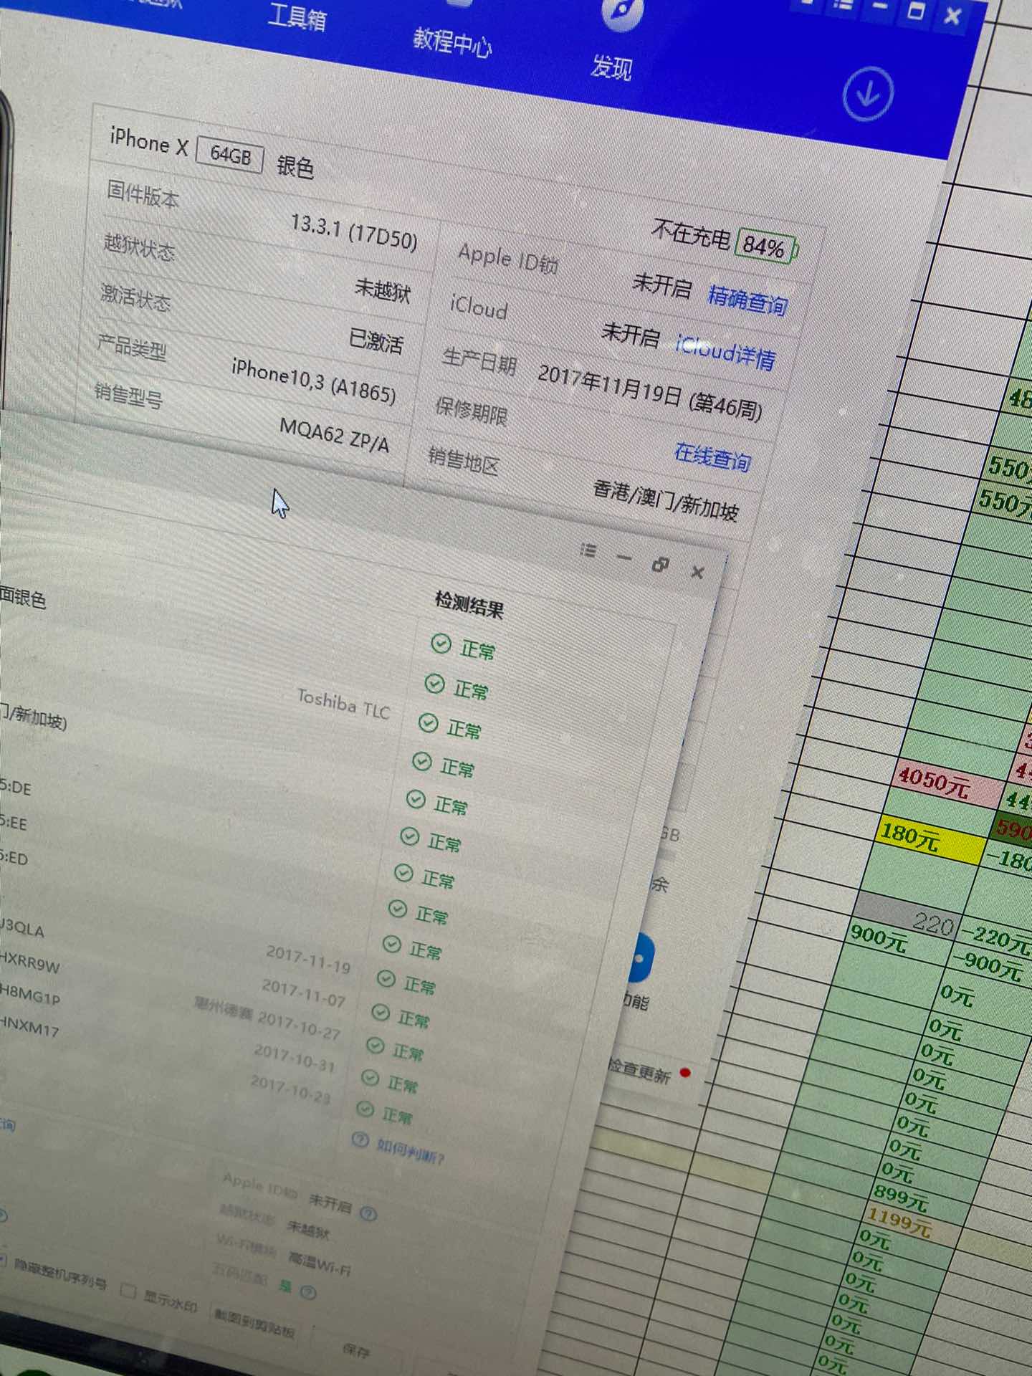Click the first 正常 check icon under 检测结果

pos(441,644)
